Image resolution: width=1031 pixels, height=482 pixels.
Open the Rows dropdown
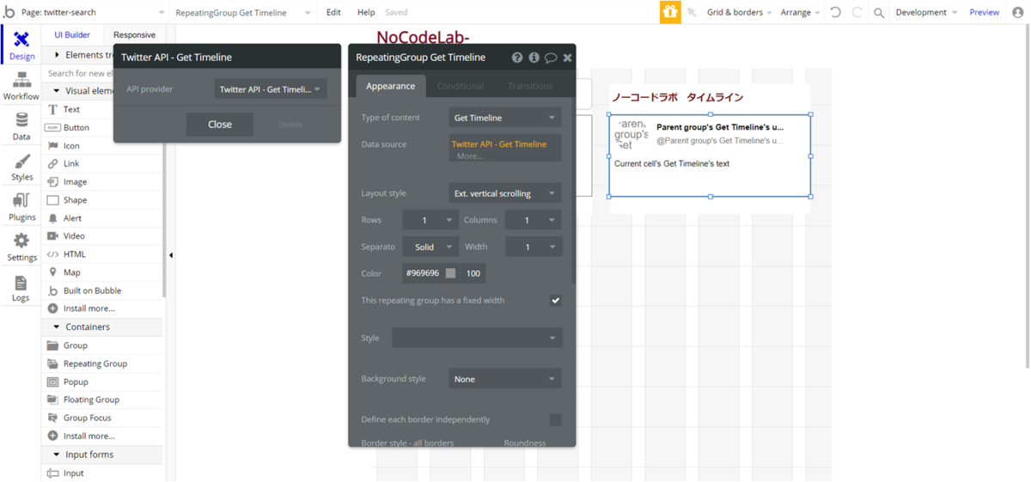pos(430,220)
